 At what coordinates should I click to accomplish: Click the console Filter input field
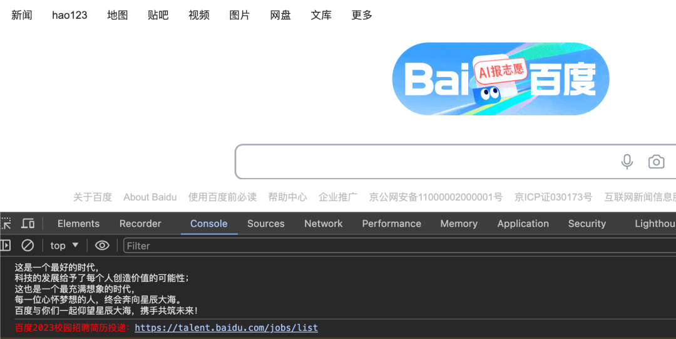point(399,246)
